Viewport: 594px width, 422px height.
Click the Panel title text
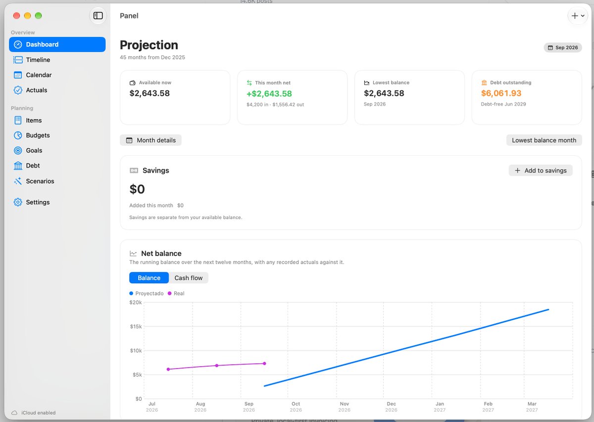(x=129, y=16)
